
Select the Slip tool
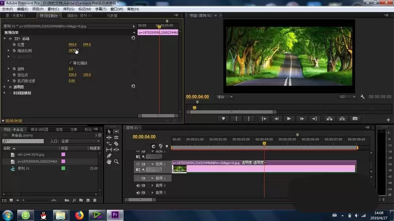point(109,149)
